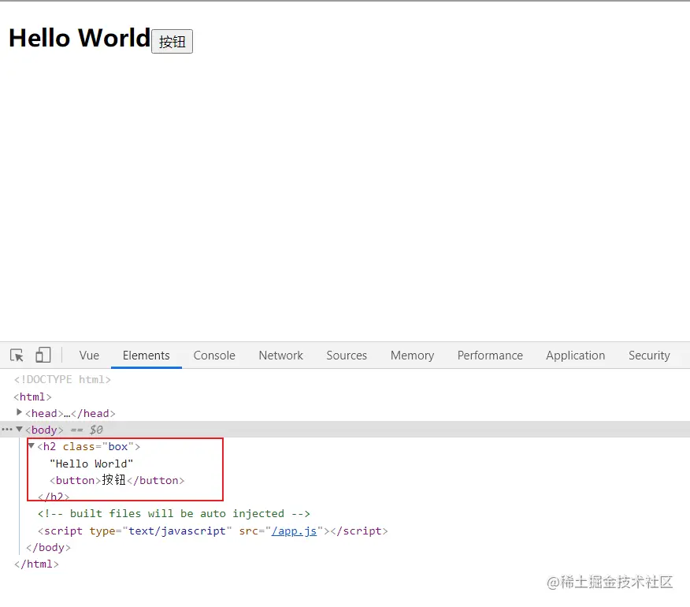The height and width of the screenshot is (607, 690).
Task: Open the Vue devtools tab
Action: 89,356
